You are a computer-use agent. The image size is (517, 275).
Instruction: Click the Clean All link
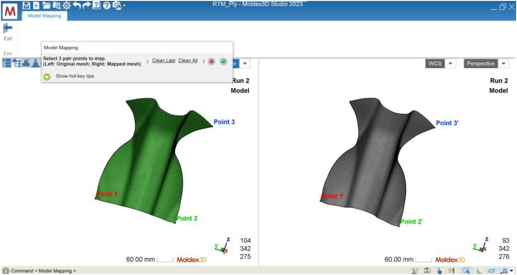point(188,61)
